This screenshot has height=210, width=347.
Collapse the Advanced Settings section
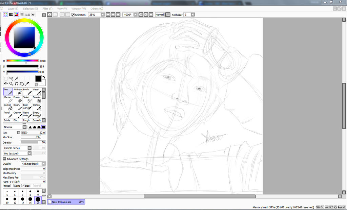click(x=4, y=159)
